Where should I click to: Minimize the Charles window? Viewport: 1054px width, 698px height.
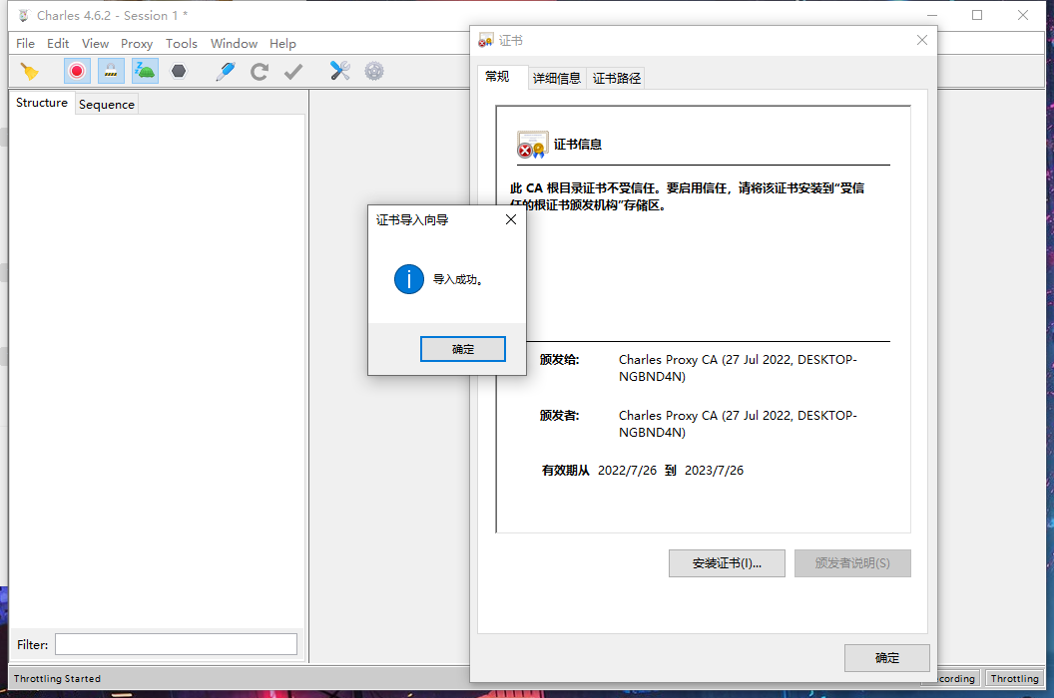pos(932,15)
